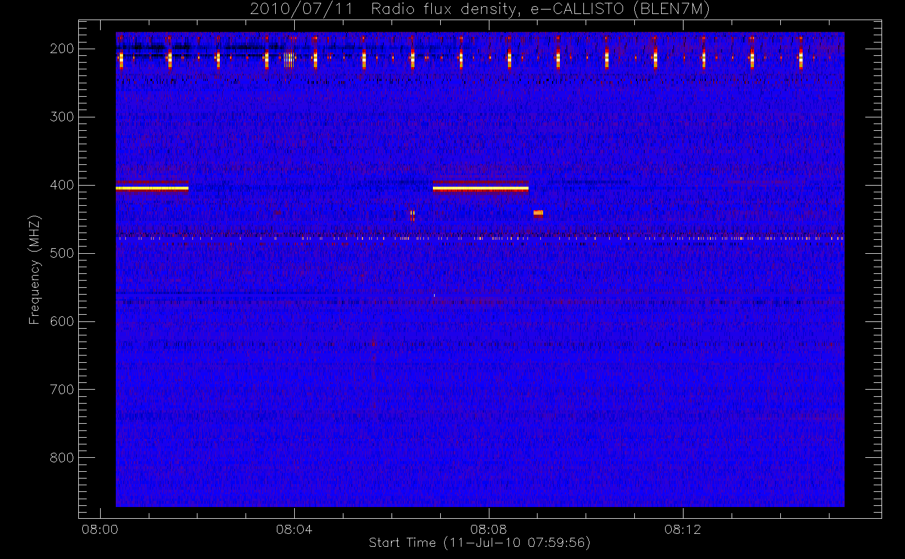Image resolution: width=905 pixels, height=559 pixels.
Task: Click the 800 frequency tick label
Action: tap(62, 458)
